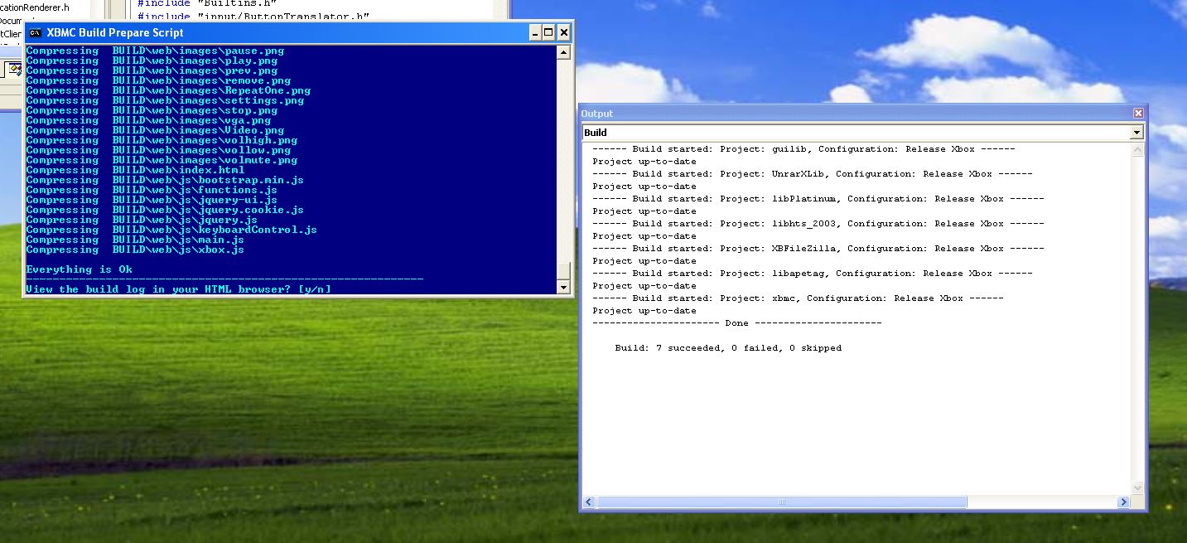Click 'Build started: Project: xbmc' line in Output
The image size is (1187, 543).
coord(798,298)
